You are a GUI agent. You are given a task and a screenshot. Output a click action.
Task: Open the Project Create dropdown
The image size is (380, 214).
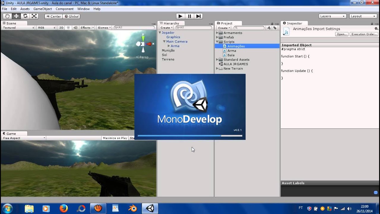click(x=224, y=28)
